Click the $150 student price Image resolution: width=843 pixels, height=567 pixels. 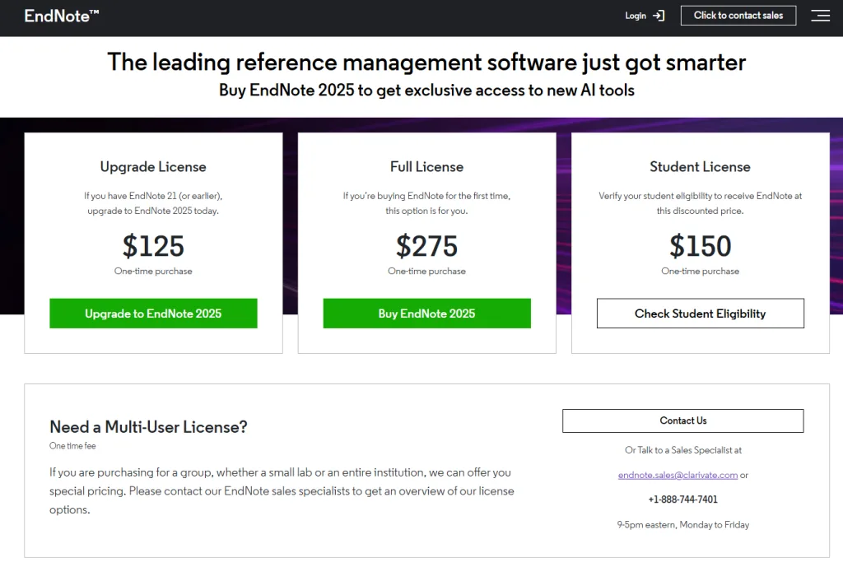point(700,246)
